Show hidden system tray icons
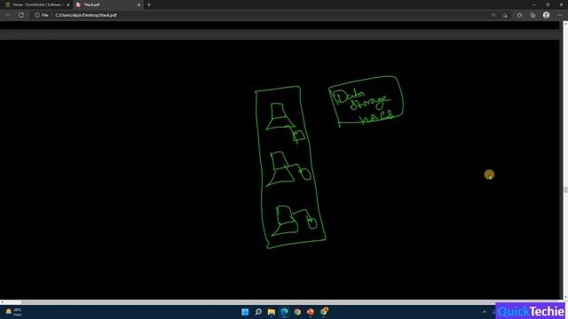The height and width of the screenshot is (319, 568). [485, 312]
